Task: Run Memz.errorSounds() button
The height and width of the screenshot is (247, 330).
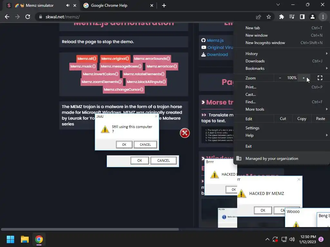Action: [152, 59]
